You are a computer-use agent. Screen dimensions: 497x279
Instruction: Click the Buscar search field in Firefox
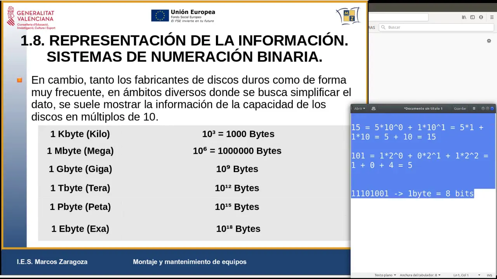pyautogui.click(x=436, y=27)
